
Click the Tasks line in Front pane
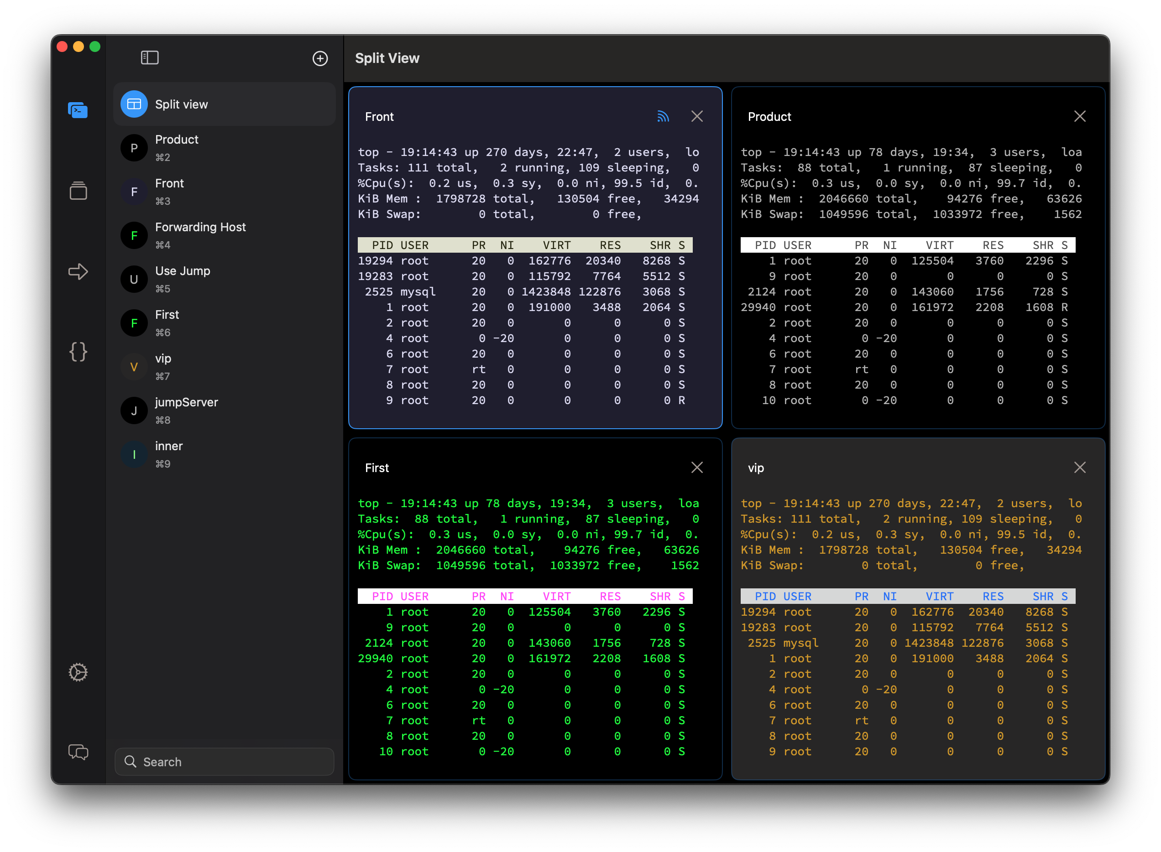pyautogui.click(x=529, y=167)
